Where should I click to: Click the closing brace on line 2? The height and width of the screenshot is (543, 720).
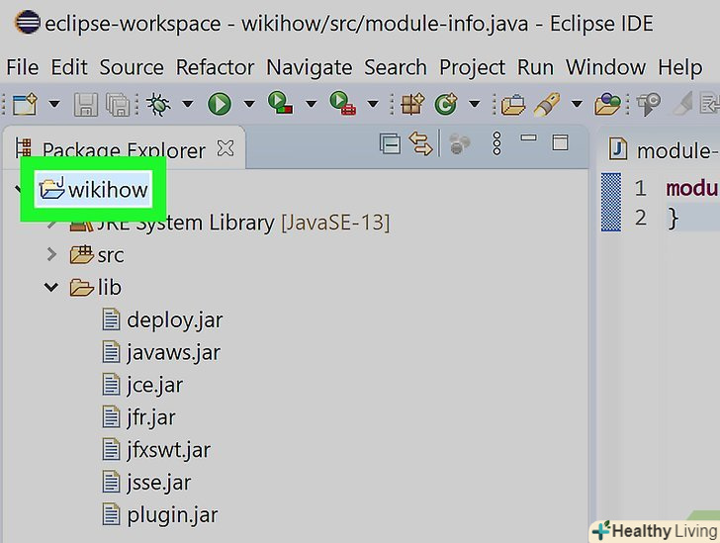673,218
